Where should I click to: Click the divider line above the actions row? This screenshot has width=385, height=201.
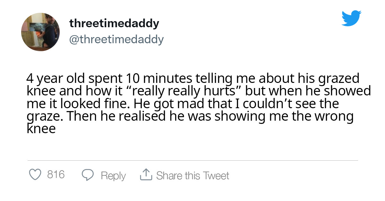point(193,159)
